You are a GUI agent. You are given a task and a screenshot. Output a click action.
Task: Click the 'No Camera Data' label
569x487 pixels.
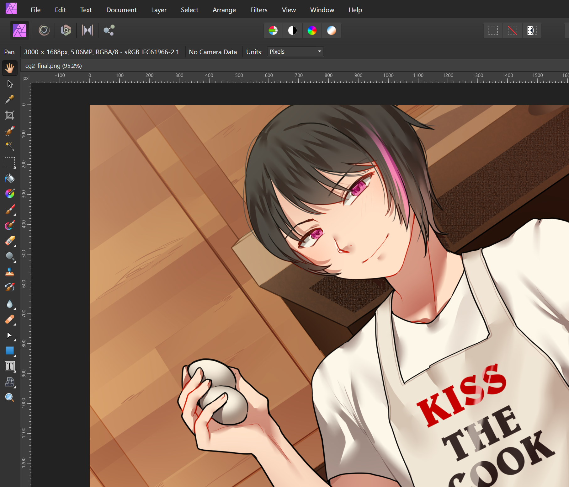(213, 52)
